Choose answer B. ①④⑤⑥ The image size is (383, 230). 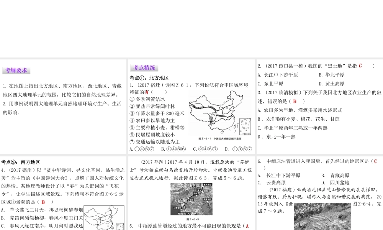(173, 149)
